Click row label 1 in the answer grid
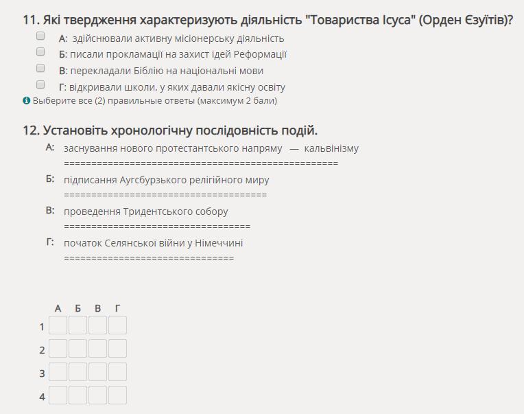 (42, 327)
